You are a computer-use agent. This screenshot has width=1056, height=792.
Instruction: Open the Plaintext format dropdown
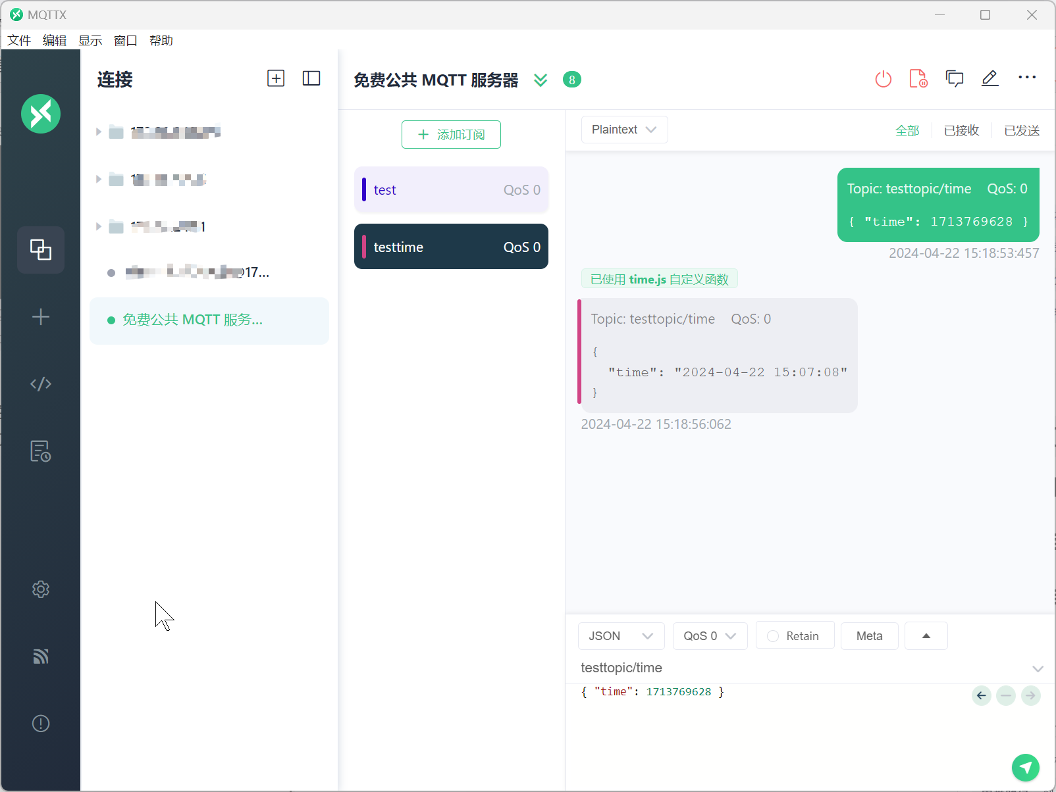pyautogui.click(x=625, y=130)
